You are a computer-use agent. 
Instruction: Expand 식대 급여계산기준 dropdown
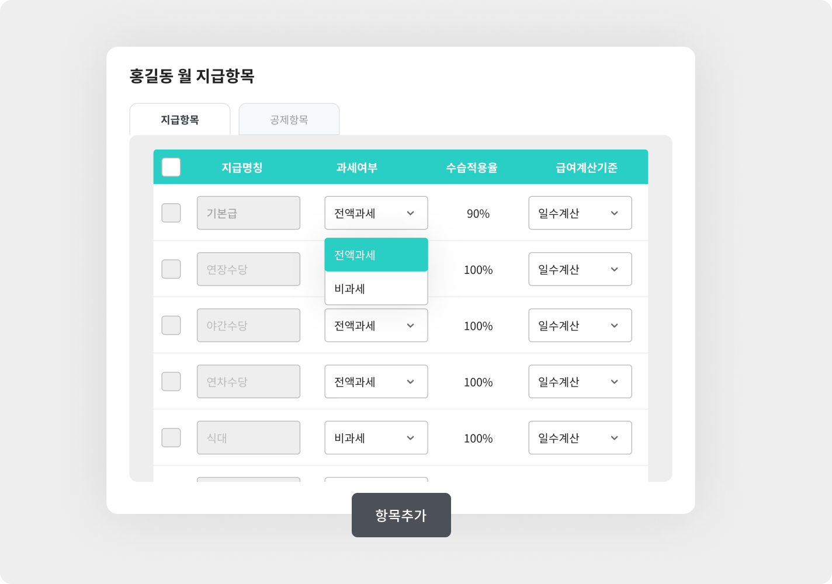pos(580,437)
